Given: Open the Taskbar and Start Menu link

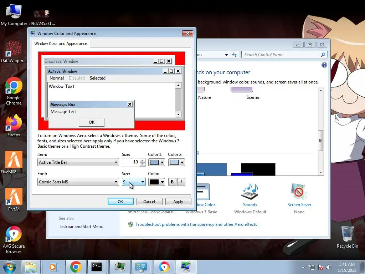Looking at the screenshot, I should 81,227.
